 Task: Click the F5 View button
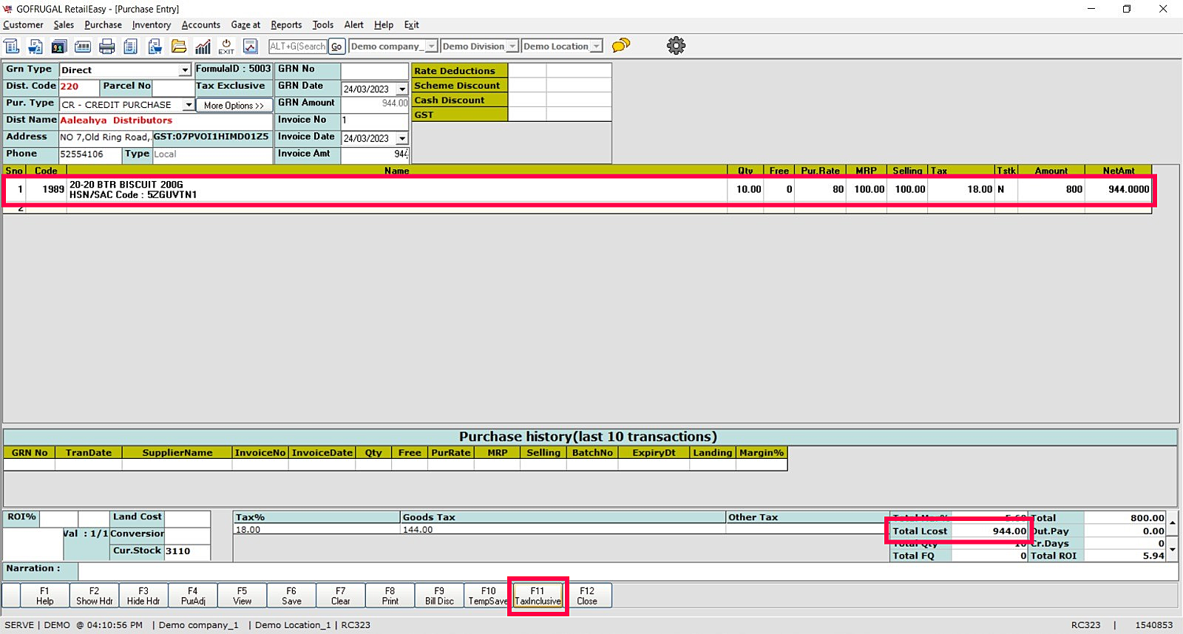pyautogui.click(x=243, y=596)
